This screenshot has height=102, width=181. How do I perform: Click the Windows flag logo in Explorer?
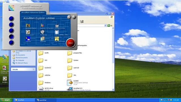pos(111,17)
